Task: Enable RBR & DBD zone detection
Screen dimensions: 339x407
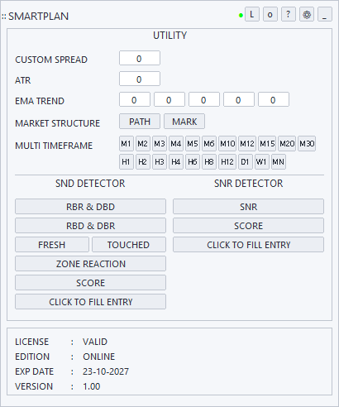Action: click(x=90, y=207)
